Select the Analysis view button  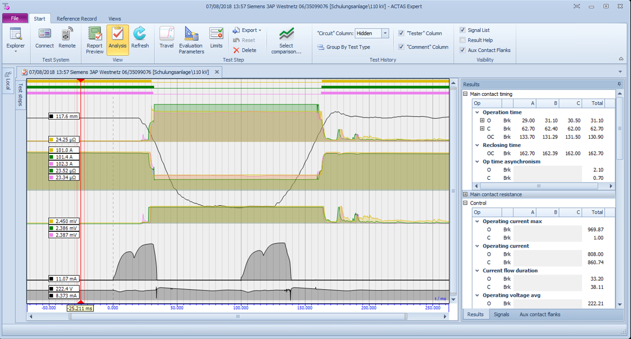tap(118, 40)
